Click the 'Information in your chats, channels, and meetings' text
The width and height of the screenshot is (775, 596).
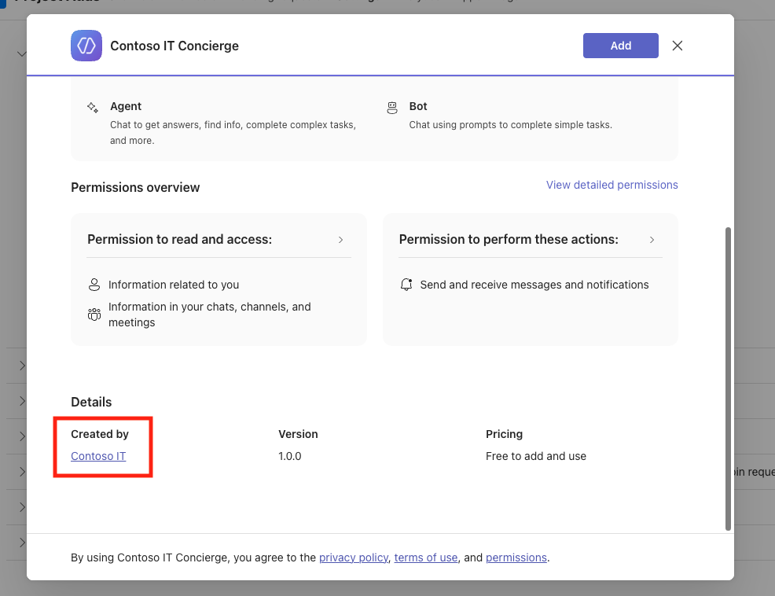tap(210, 315)
